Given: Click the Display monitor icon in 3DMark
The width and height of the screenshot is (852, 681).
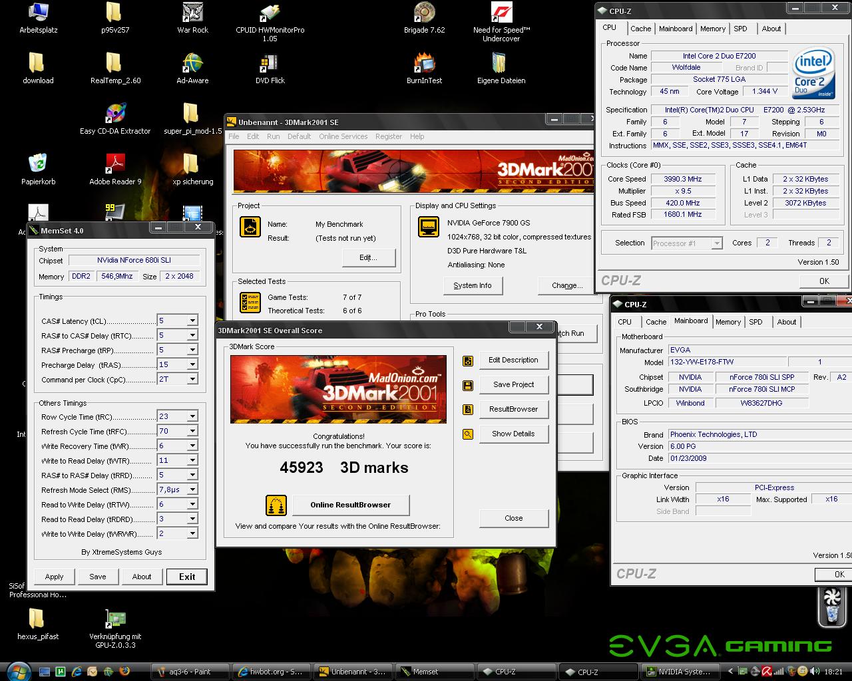Looking at the screenshot, I should coord(429,227).
